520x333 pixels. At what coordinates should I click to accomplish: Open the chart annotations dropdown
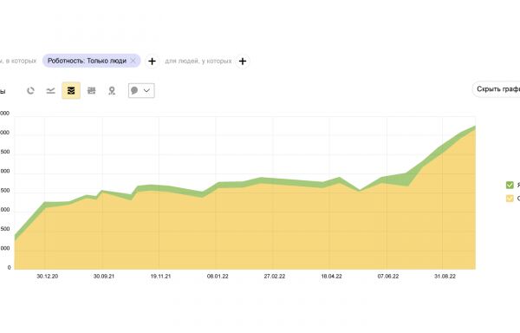point(141,90)
